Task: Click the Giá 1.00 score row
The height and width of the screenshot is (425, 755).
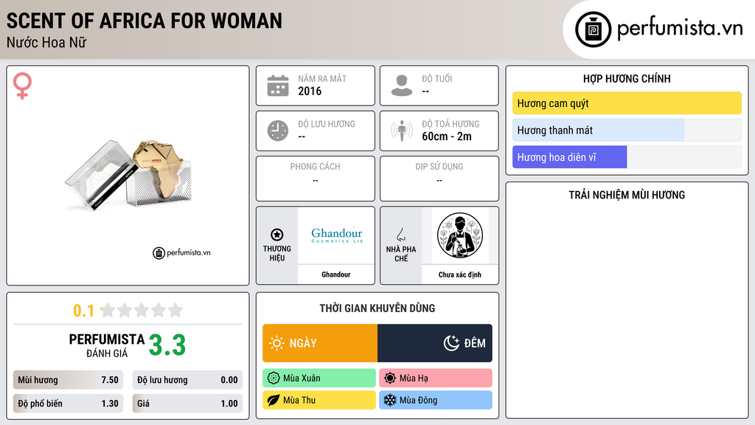Action: (187, 404)
